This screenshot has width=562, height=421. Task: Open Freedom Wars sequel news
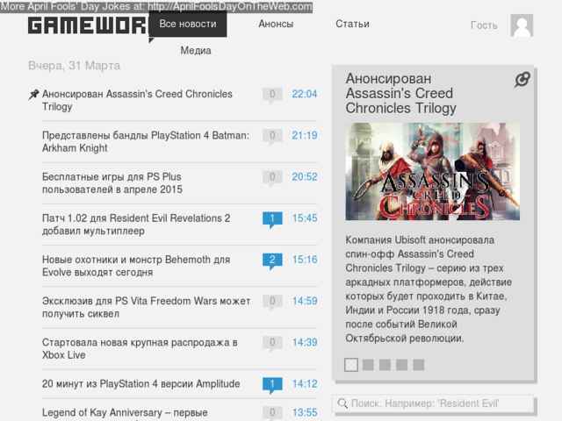pyautogui.click(x=147, y=307)
